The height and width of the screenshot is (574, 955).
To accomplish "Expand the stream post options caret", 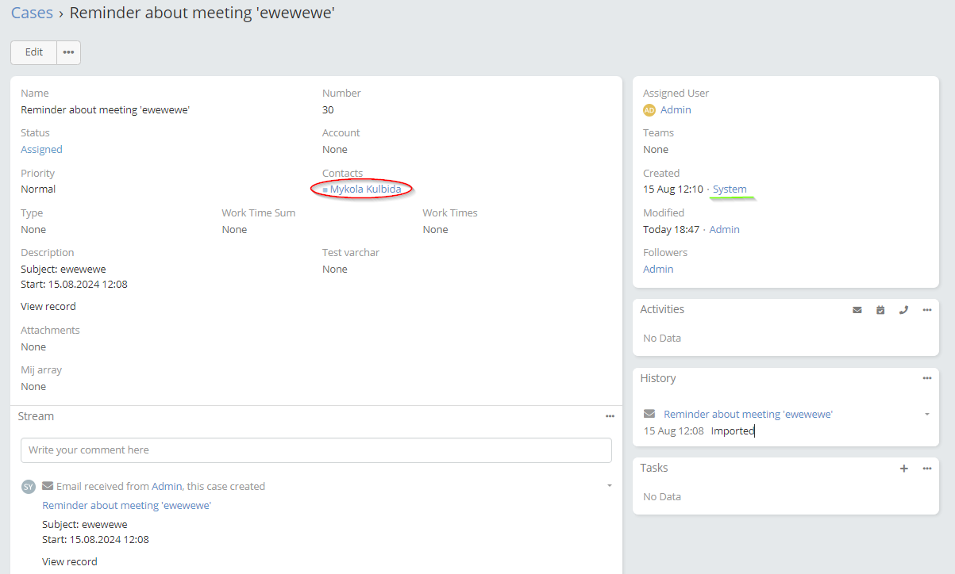I will (x=609, y=485).
